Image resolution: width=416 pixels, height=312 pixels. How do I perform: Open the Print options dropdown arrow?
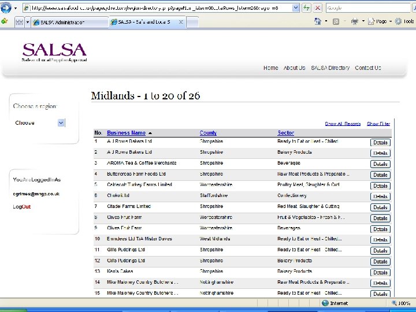point(363,21)
